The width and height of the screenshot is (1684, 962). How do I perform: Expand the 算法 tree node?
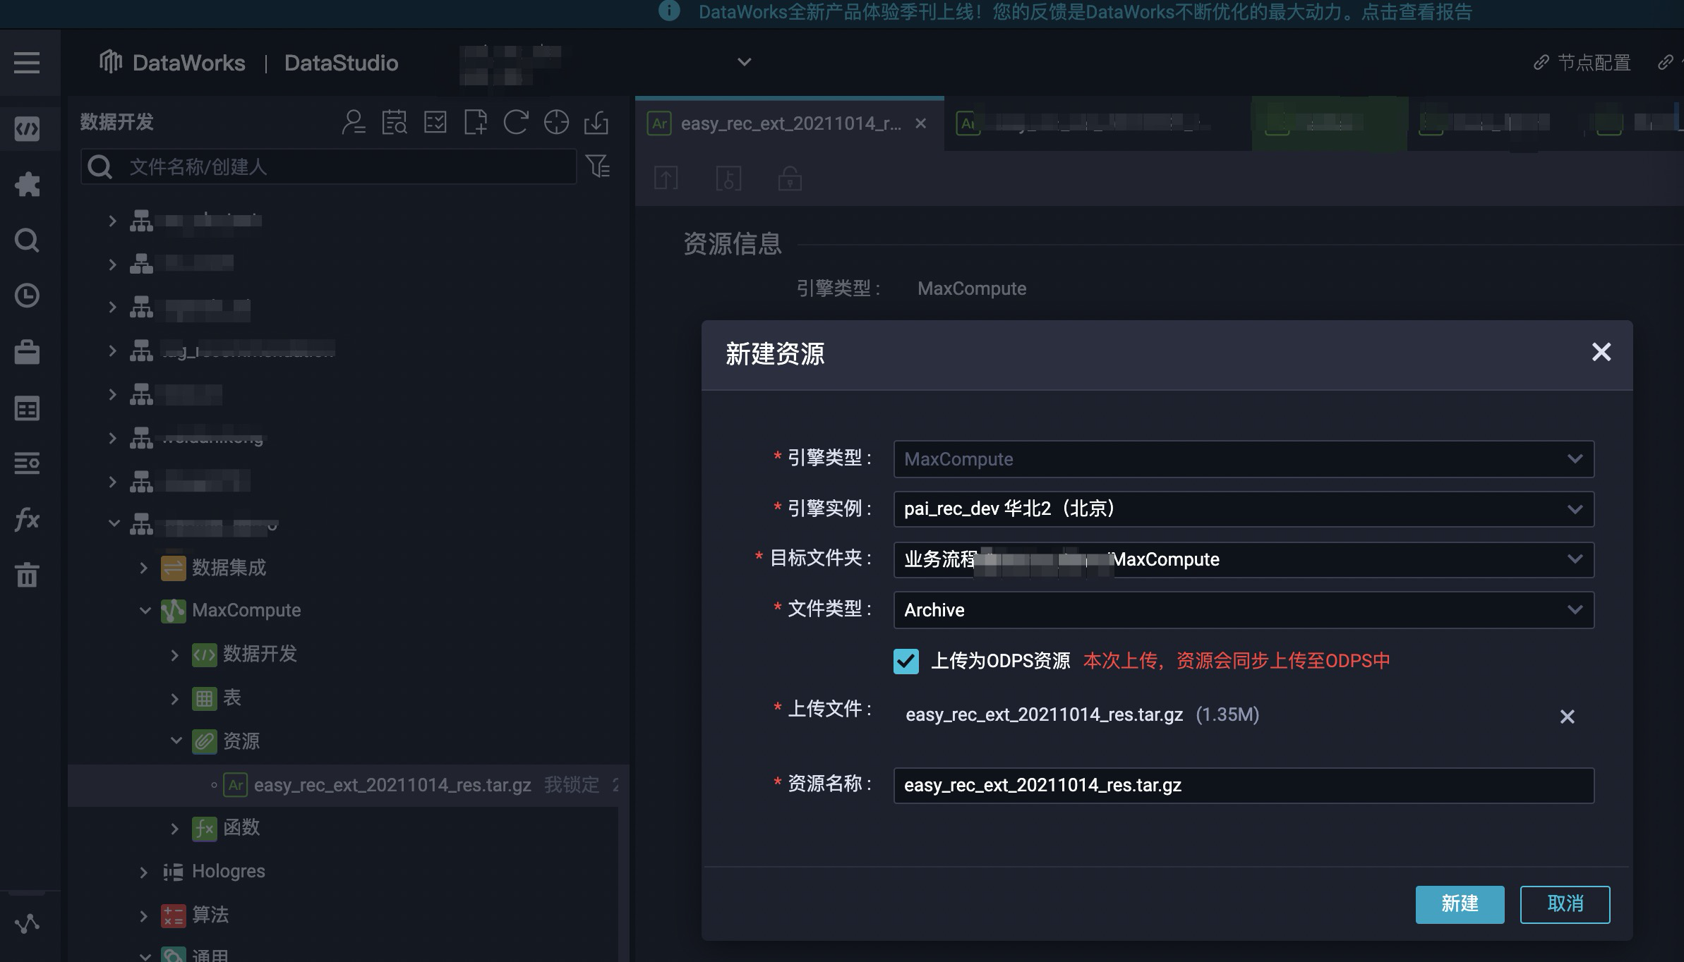[143, 916]
